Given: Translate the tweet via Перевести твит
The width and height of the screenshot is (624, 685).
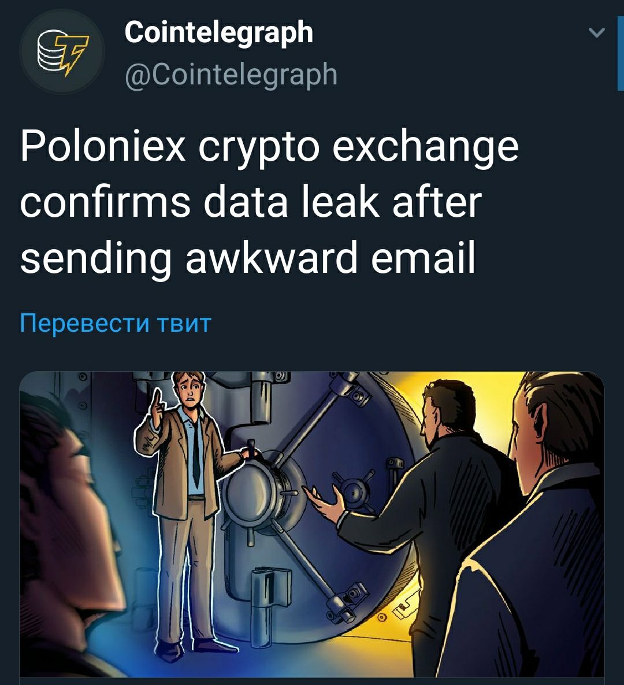Looking at the screenshot, I should pos(116,323).
